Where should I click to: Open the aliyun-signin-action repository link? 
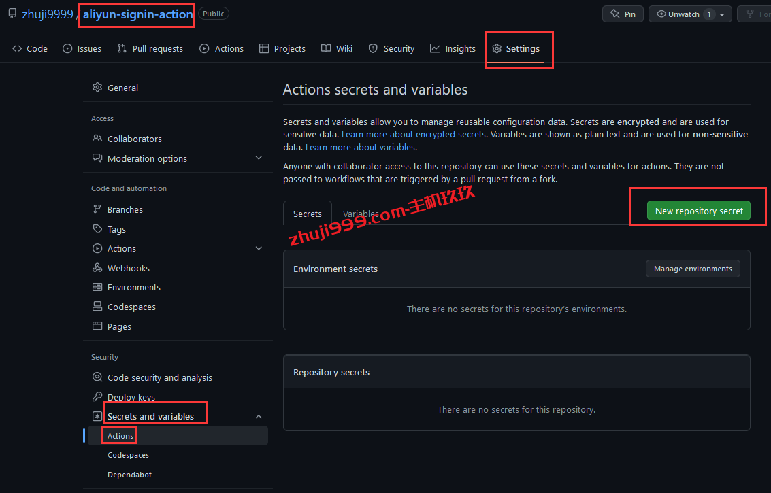[137, 14]
